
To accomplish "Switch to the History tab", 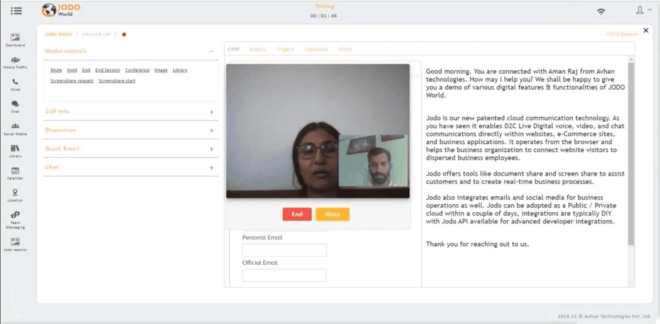I will click(x=258, y=49).
